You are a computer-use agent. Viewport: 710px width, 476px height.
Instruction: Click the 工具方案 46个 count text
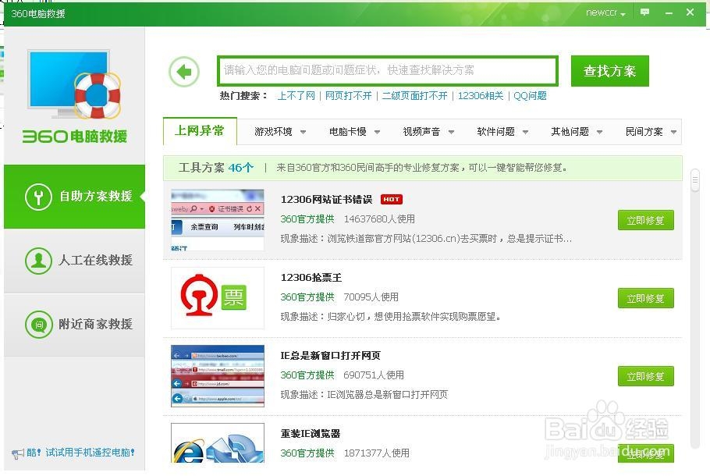[x=215, y=168]
